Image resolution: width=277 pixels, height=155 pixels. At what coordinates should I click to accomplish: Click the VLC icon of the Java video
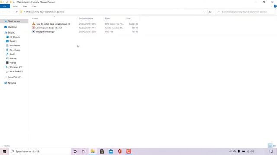click(34, 24)
